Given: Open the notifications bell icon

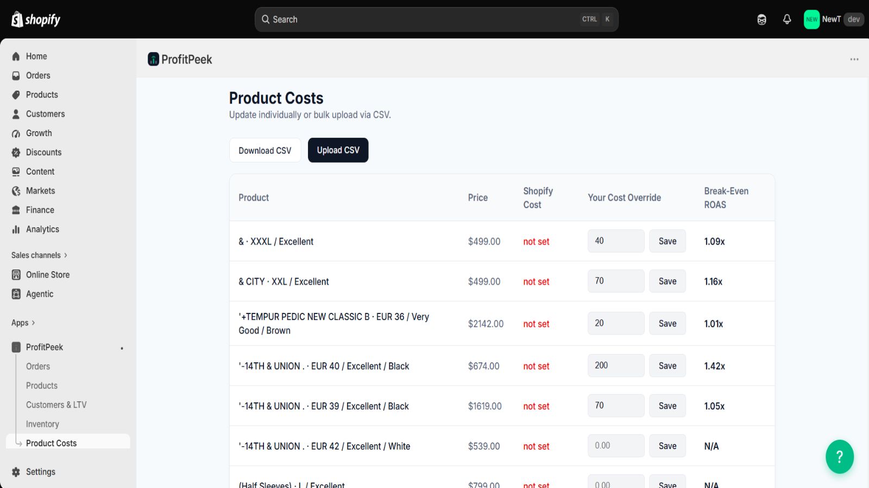Looking at the screenshot, I should pyautogui.click(x=787, y=20).
